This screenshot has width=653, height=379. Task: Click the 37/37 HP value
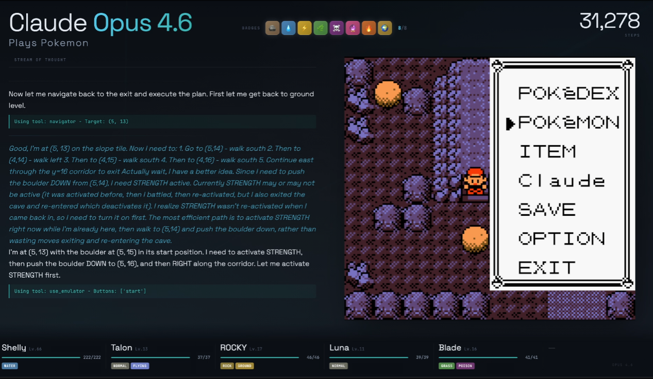point(204,357)
